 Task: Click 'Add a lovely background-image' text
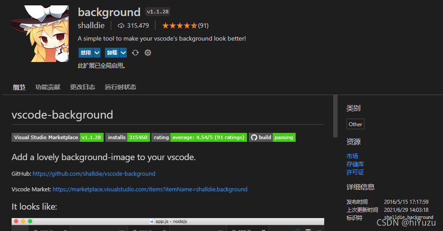click(x=104, y=157)
